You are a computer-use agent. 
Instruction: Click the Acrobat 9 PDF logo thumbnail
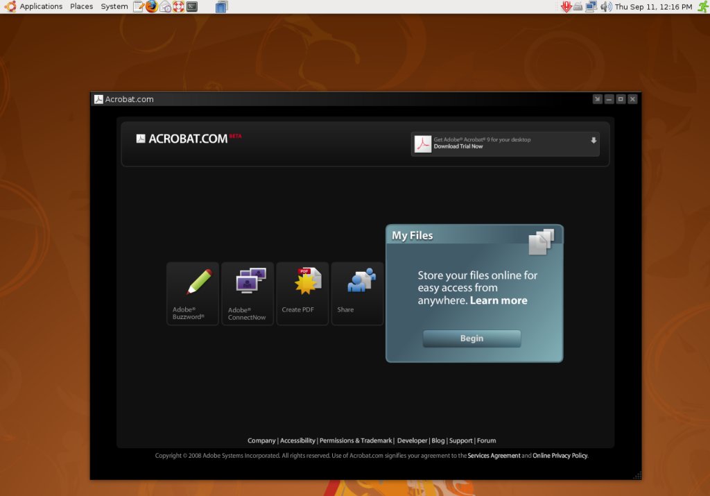click(423, 144)
